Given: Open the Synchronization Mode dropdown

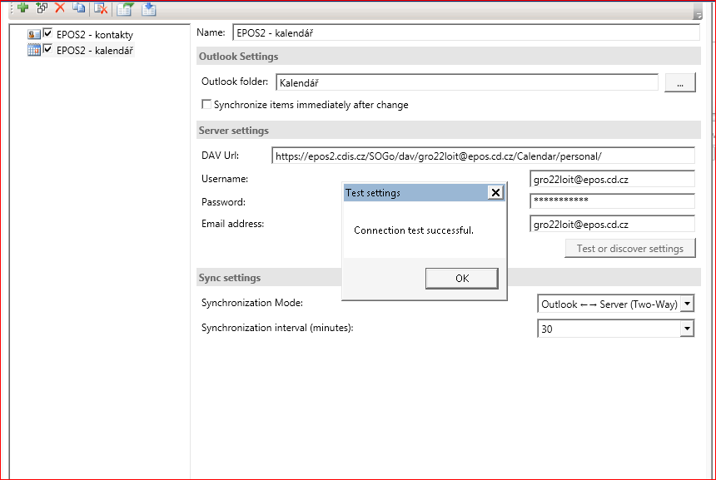Looking at the screenshot, I should point(687,304).
